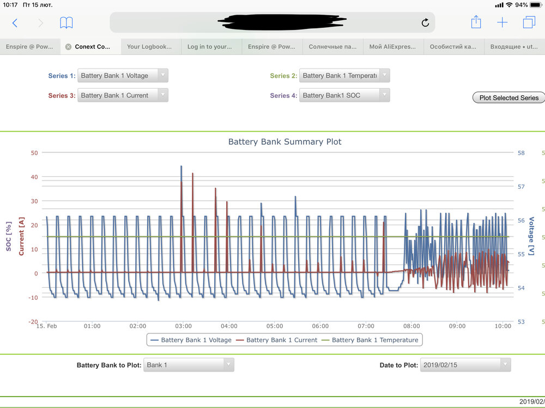
Task: Reload the page with refresh icon
Action: [x=425, y=23]
